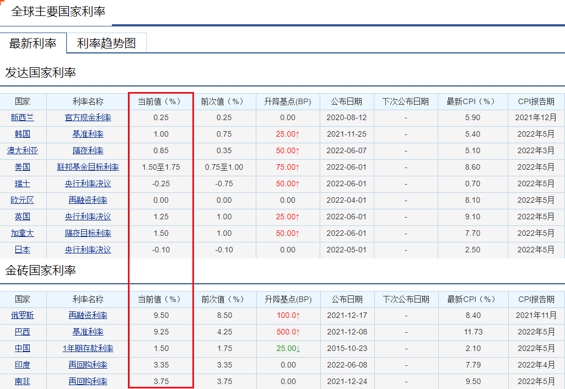Open the 新西兰 country link
565x389 pixels.
pyautogui.click(x=23, y=117)
